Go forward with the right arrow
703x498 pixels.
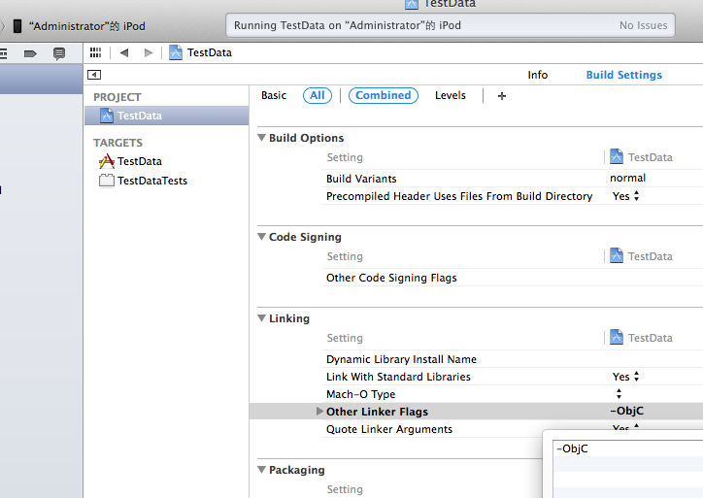coord(149,52)
